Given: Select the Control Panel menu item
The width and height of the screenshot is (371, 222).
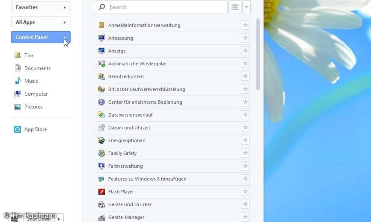Looking at the screenshot, I should click(x=41, y=37).
